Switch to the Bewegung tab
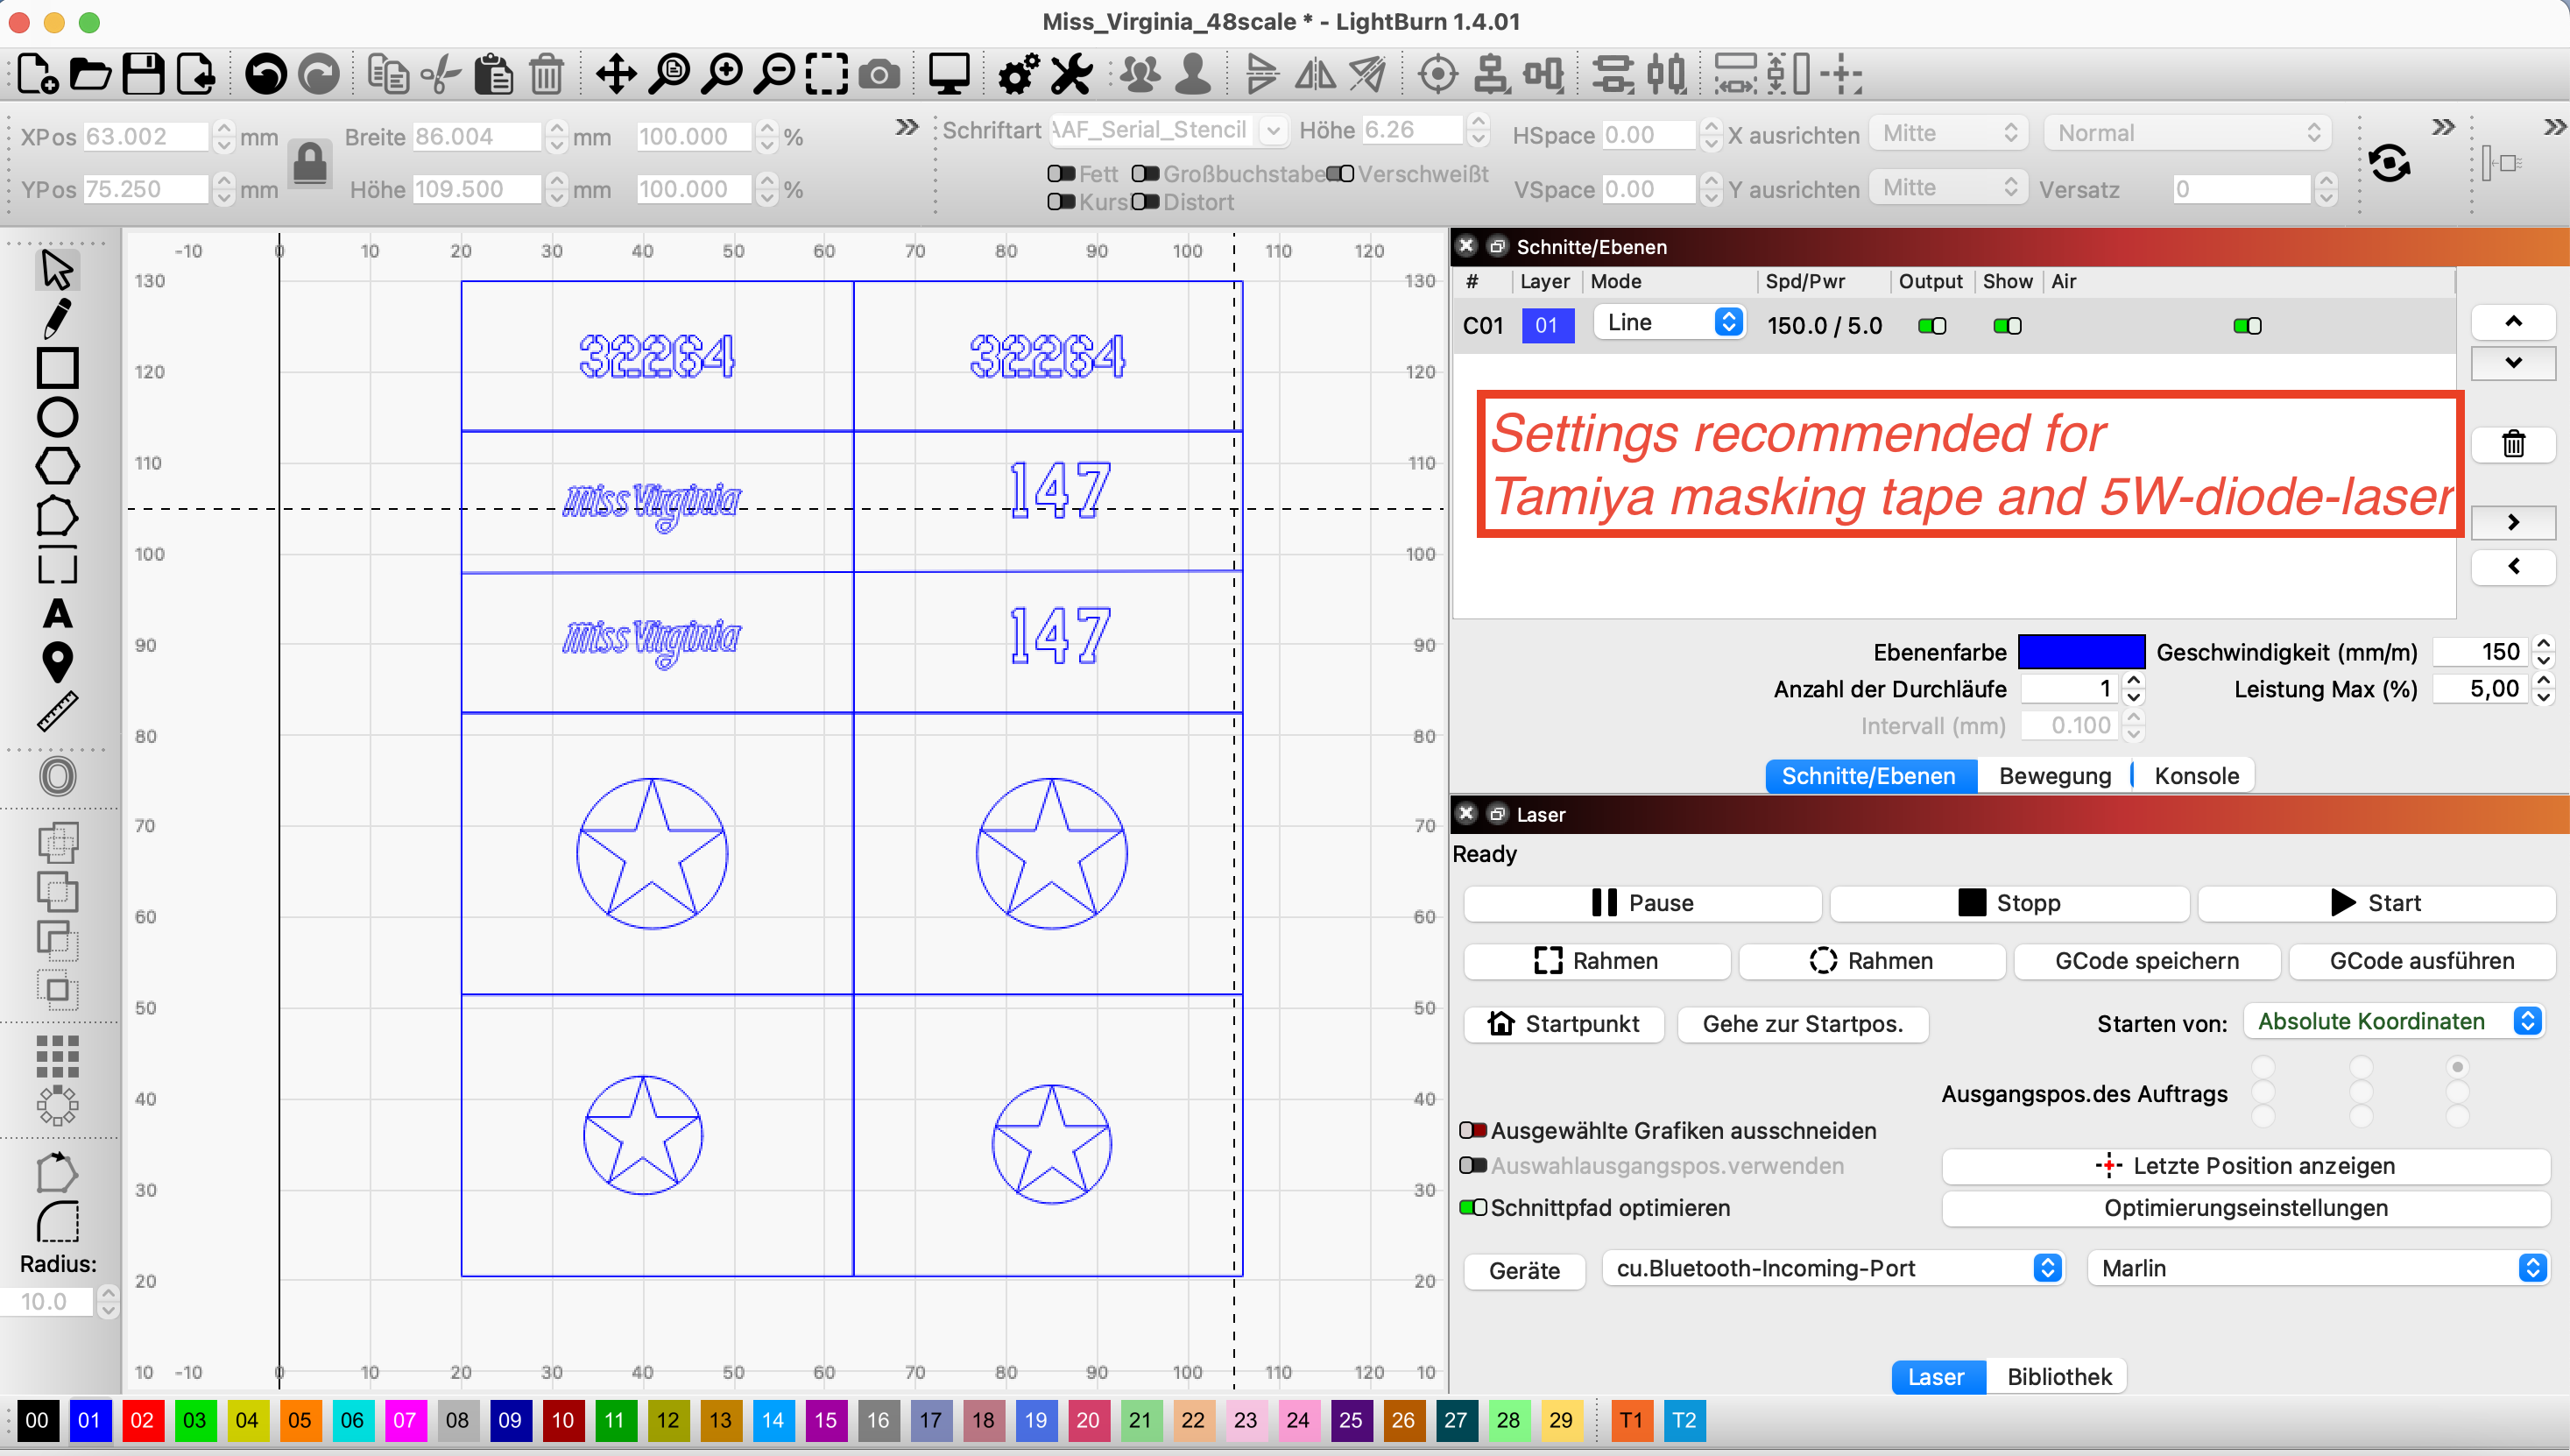The height and width of the screenshot is (1456, 2570). pyautogui.click(x=2054, y=776)
